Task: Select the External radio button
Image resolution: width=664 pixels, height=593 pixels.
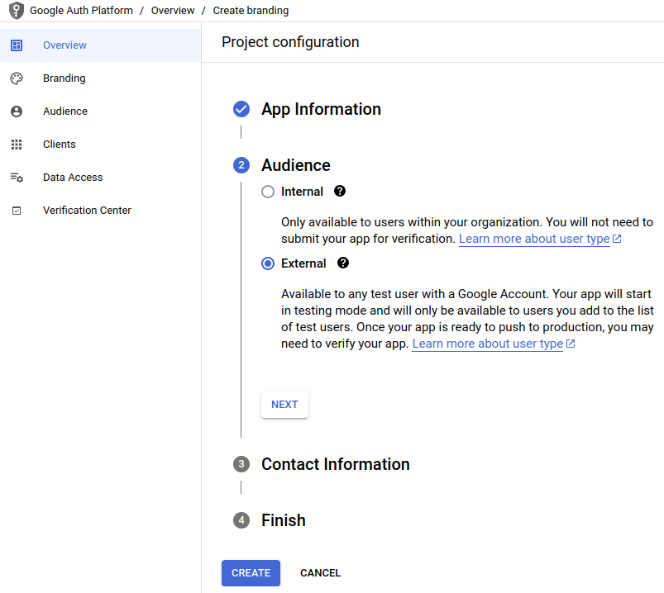Action: coord(267,263)
